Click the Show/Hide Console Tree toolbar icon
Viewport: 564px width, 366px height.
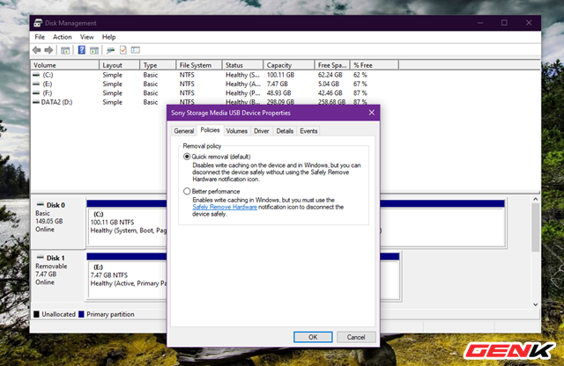(66, 51)
